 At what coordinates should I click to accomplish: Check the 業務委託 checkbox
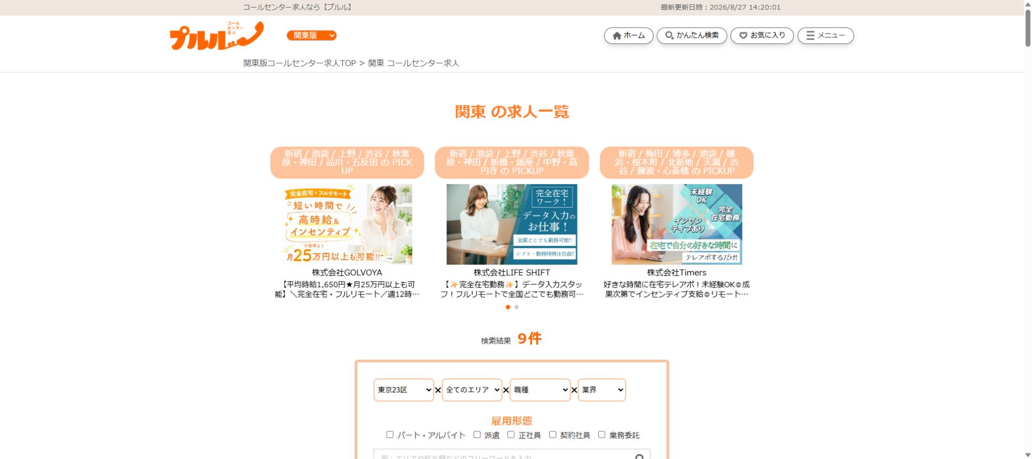click(601, 435)
